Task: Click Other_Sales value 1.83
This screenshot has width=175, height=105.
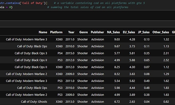Action: [166, 88]
